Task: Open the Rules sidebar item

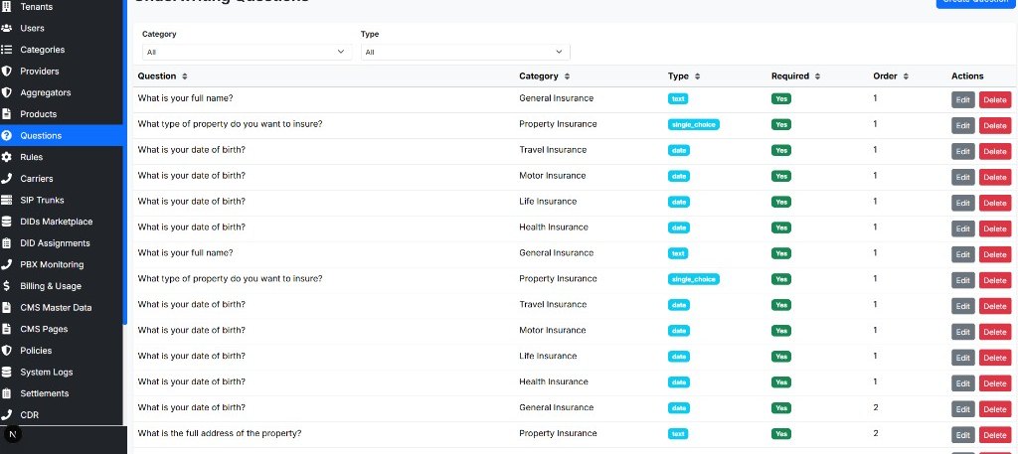Action: tap(62, 157)
